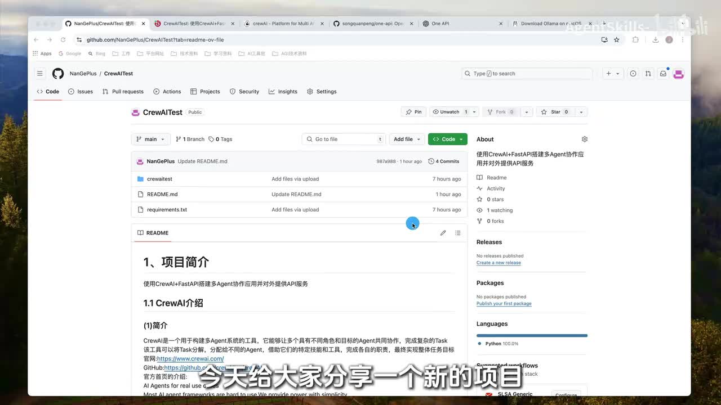
Task: Click browser forward arrow
Action: (50, 40)
